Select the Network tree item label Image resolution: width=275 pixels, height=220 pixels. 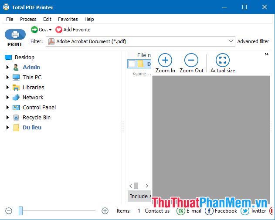33,97
